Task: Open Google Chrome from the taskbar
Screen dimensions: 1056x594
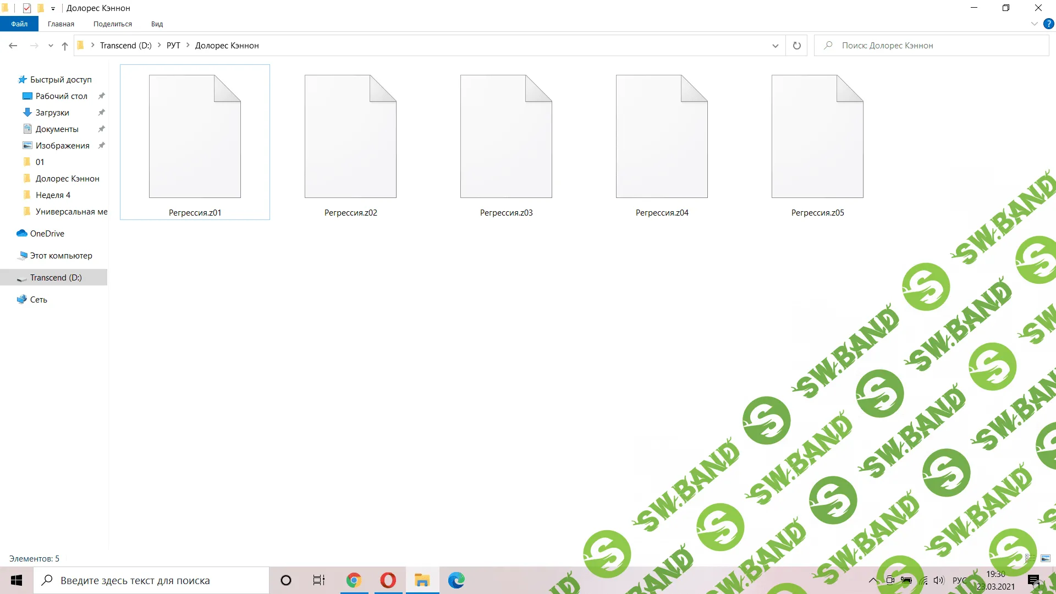Action: [x=354, y=580]
